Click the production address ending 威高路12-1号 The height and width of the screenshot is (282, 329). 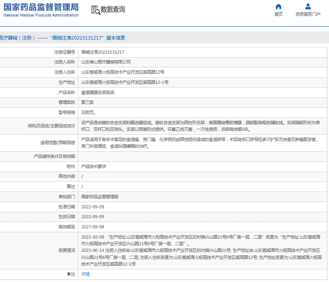point(125,82)
